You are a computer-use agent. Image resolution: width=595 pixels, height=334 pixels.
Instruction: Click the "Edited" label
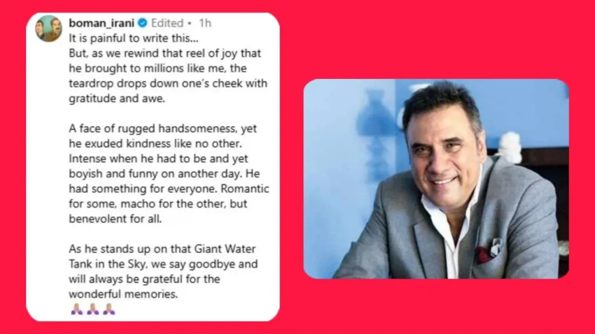(167, 23)
